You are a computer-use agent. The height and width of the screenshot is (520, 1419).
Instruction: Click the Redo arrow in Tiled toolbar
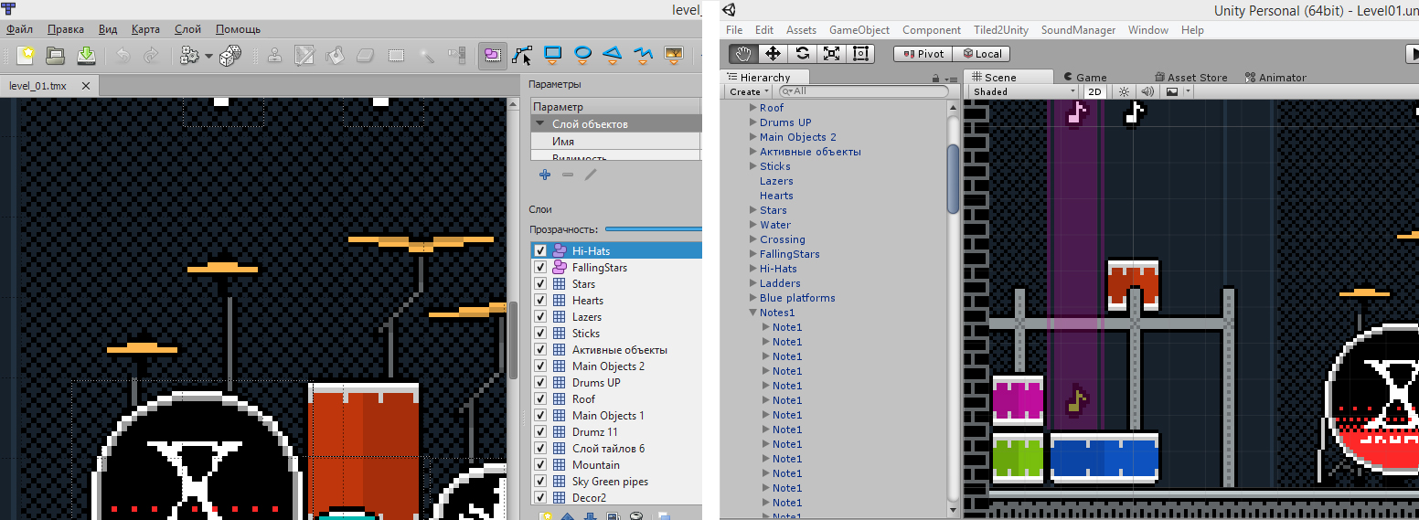pos(152,56)
